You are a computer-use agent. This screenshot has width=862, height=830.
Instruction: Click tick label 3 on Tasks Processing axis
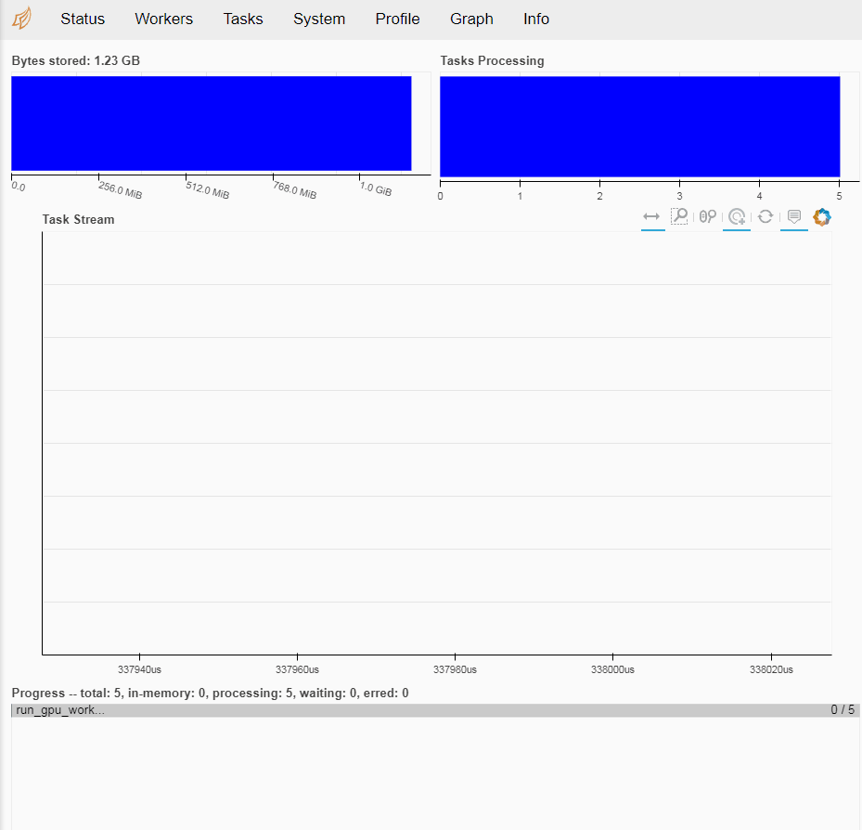tap(679, 197)
